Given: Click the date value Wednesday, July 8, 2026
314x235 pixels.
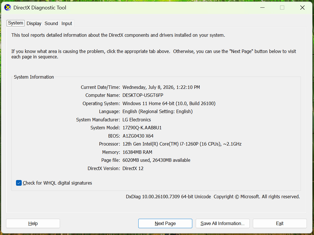Looking at the screenshot, I should [x=161, y=87].
